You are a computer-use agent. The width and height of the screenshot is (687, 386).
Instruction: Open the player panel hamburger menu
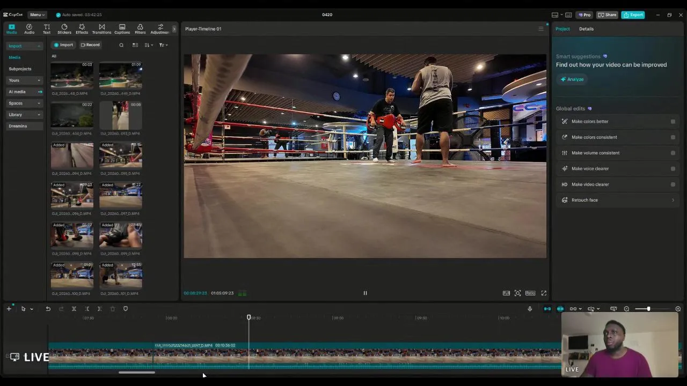541,29
